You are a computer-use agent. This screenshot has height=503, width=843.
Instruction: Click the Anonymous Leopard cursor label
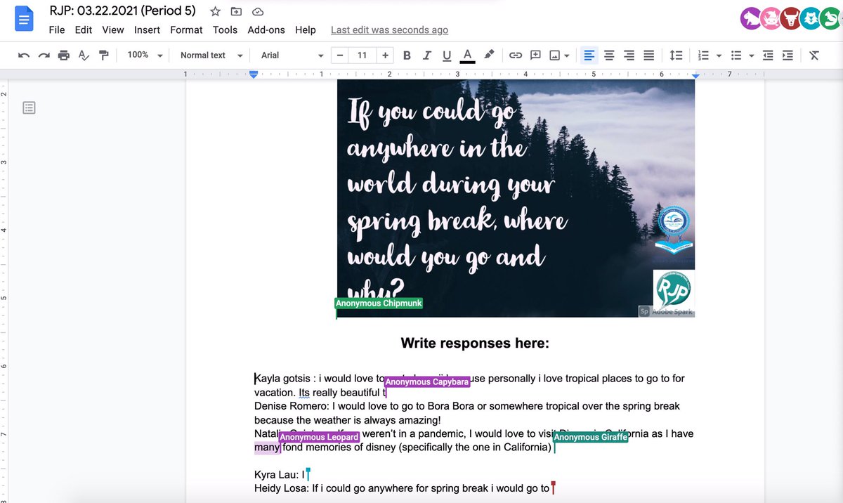pos(319,438)
